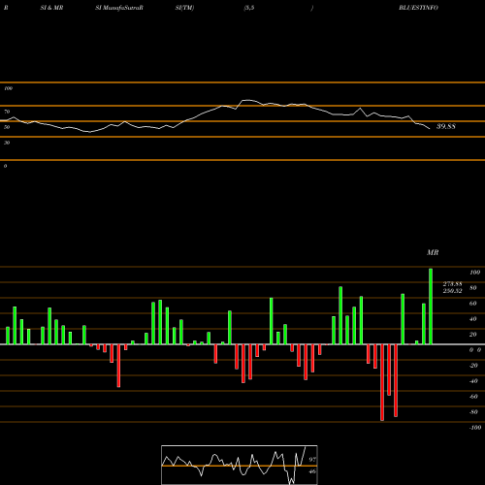The height and width of the screenshot is (485, 485).
Task: Click the 97 label in mini chart
Action: tap(312, 460)
